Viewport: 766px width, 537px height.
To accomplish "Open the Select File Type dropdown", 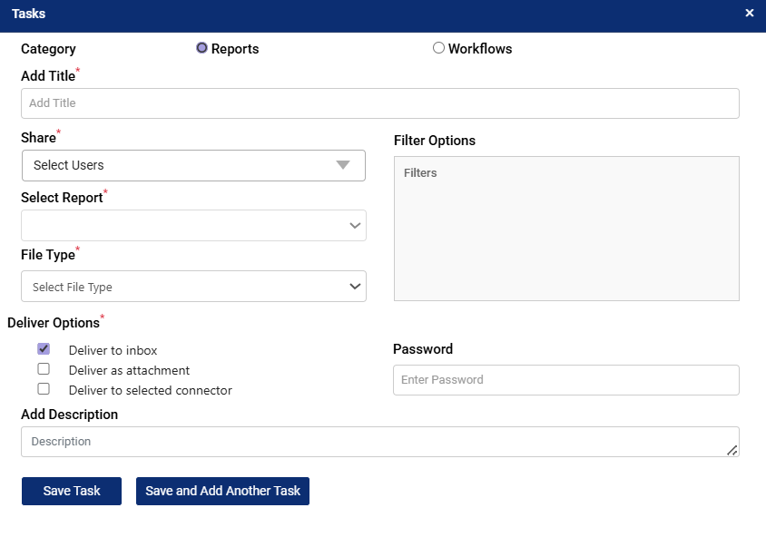I will point(182,287).
